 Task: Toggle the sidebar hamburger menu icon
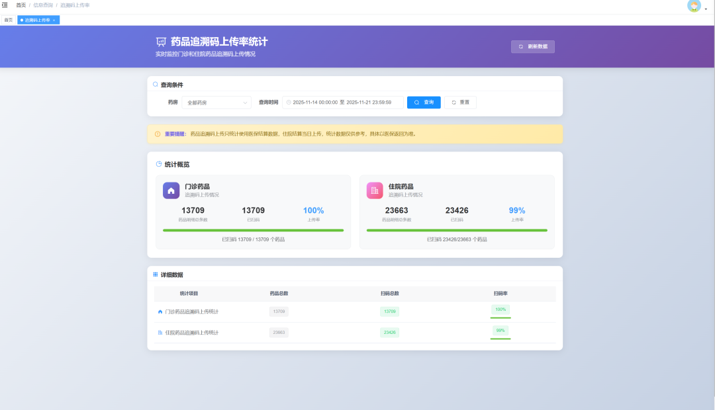point(5,5)
